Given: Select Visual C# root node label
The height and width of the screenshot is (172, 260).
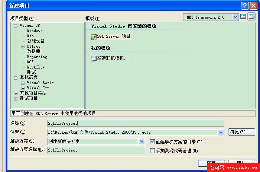Looking at the screenshot, I should [x=30, y=25].
